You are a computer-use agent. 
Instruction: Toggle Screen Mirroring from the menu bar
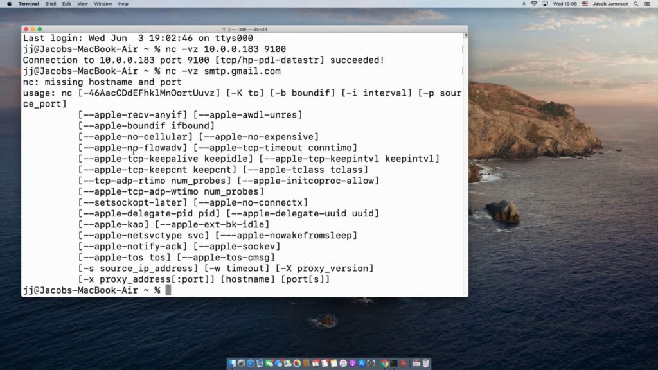544,4
